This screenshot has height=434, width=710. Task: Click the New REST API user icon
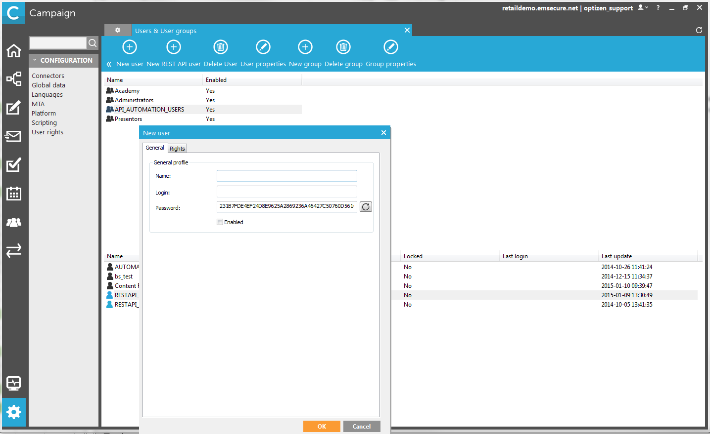coord(174,47)
